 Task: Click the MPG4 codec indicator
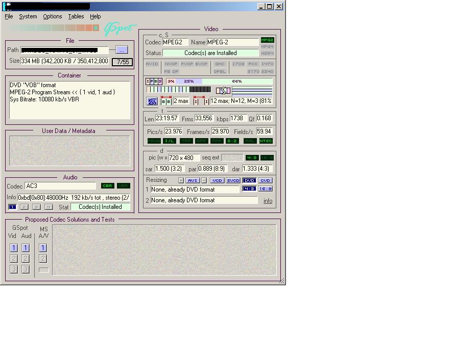coord(267,46)
